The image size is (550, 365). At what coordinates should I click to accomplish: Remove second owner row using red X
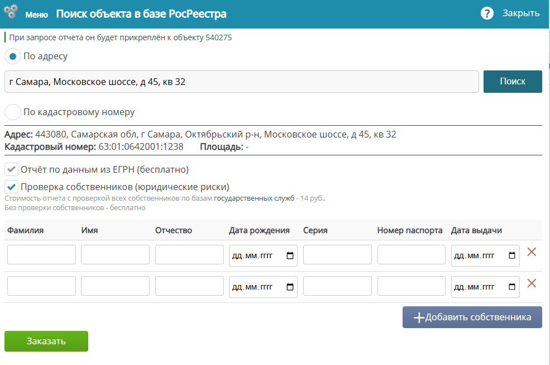[x=532, y=283]
